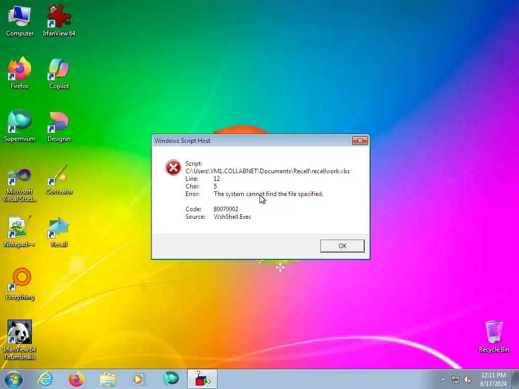Click the WshShell.Exec source text

point(232,217)
